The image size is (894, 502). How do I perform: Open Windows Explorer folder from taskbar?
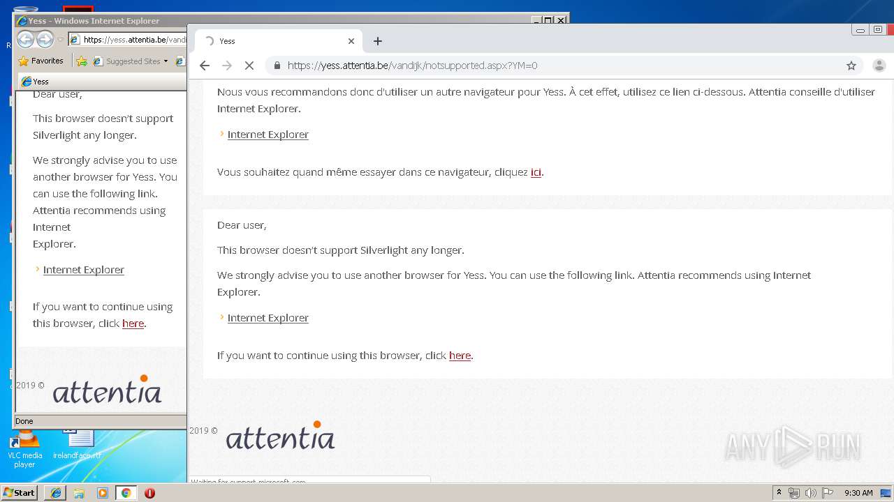click(79, 493)
